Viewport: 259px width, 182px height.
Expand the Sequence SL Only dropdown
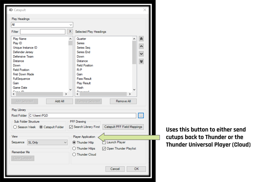point(47,143)
